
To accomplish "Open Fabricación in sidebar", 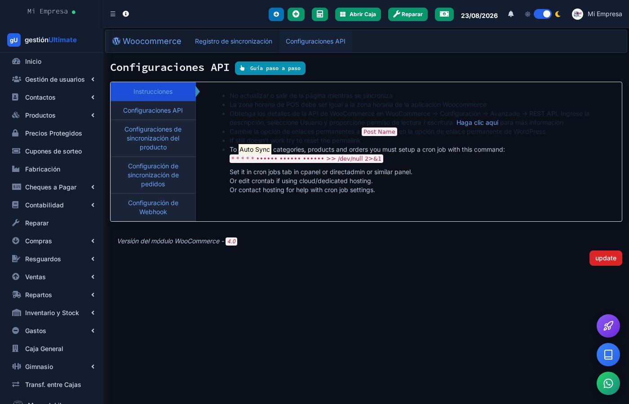I will [52, 169].
